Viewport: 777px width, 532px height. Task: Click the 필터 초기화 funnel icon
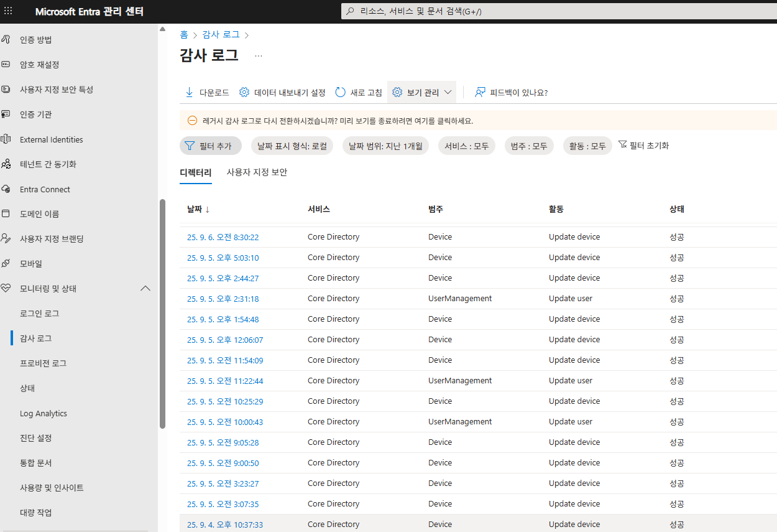click(x=622, y=145)
